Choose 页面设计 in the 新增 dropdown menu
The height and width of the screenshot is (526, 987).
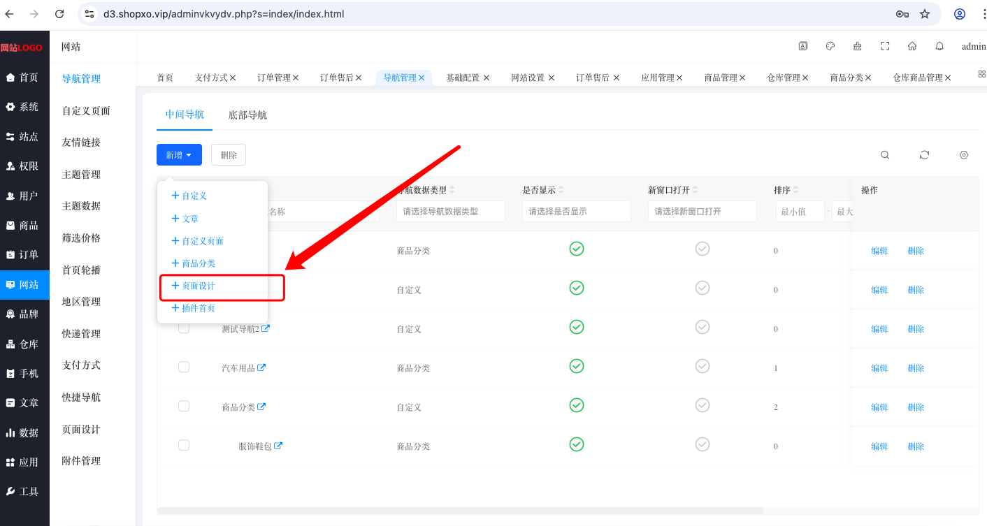click(x=194, y=286)
